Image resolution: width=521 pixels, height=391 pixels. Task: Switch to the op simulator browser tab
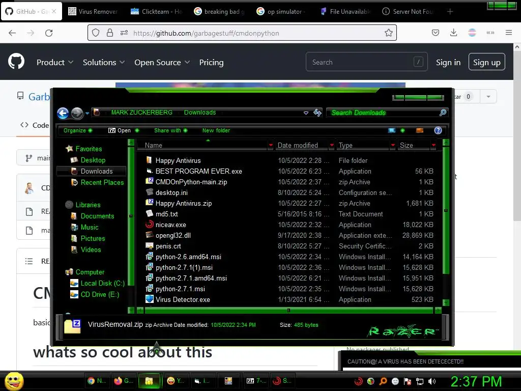pyautogui.click(x=282, y=11)
